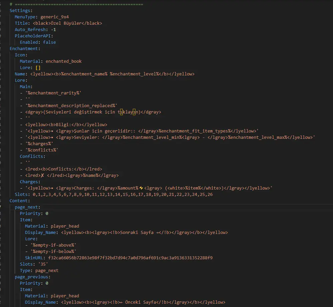This screenshot has height=307, width=333.
Task: Click the page_previous key
Action: [31, 277]
